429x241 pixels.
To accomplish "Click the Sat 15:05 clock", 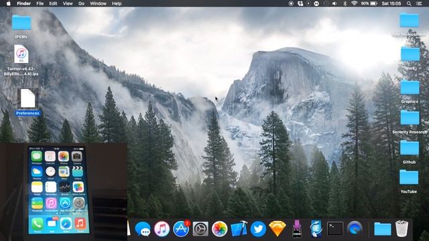I will [x=391, y=3].
